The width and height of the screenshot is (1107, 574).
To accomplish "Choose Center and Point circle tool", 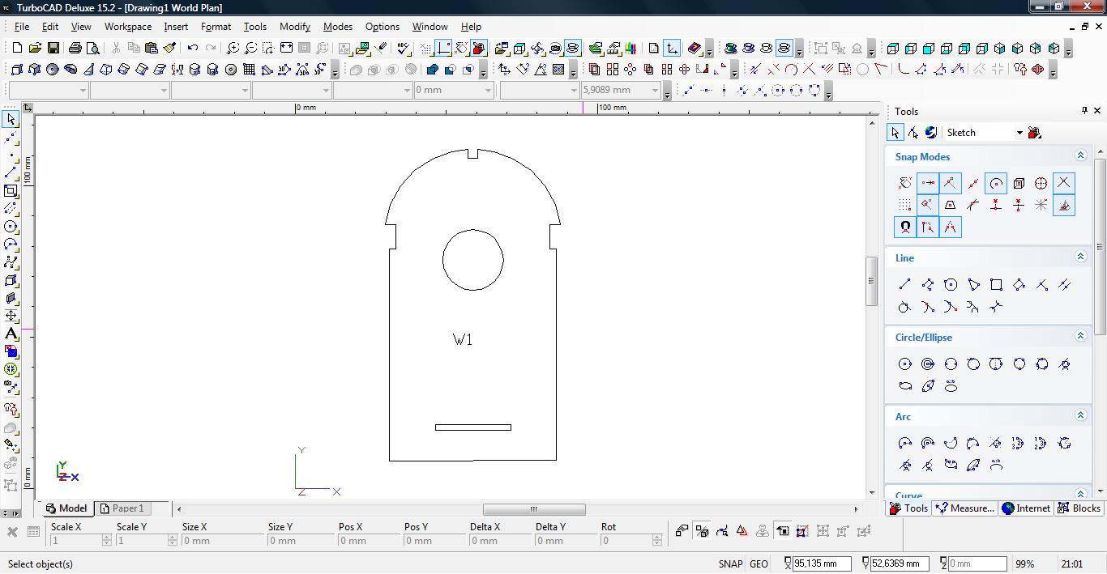I will coord(905,364).
